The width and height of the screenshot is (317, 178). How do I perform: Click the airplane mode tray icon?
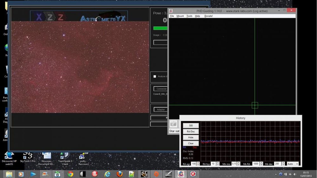coord(290,174)
